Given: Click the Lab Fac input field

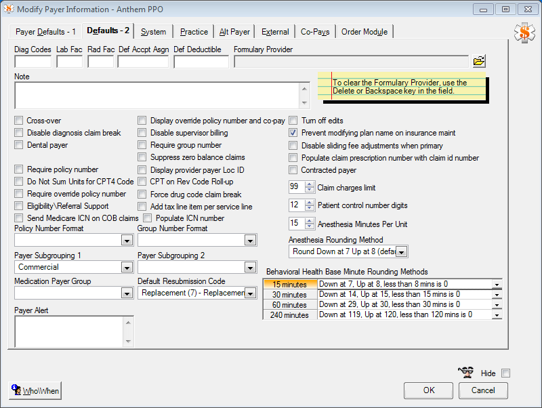Looking at the screenshot, I should (x=70, y=62).
